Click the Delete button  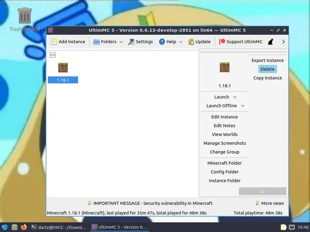click(268, 69)
